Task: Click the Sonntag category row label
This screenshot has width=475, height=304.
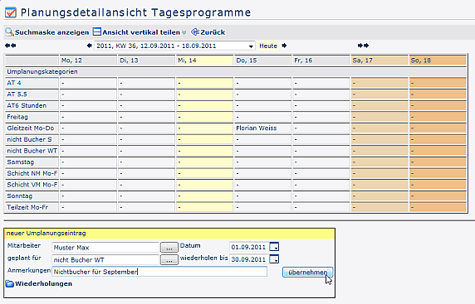Action: pyautogui.click(x=32, y=195)
